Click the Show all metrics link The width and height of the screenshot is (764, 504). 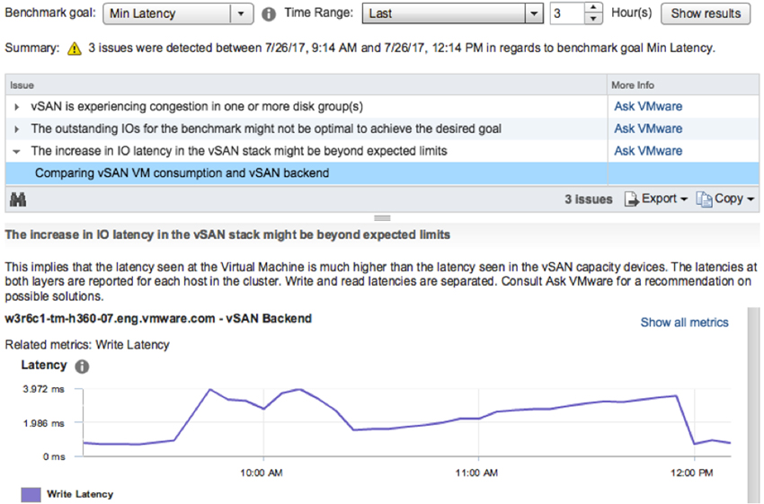click(x=684, y=323)
